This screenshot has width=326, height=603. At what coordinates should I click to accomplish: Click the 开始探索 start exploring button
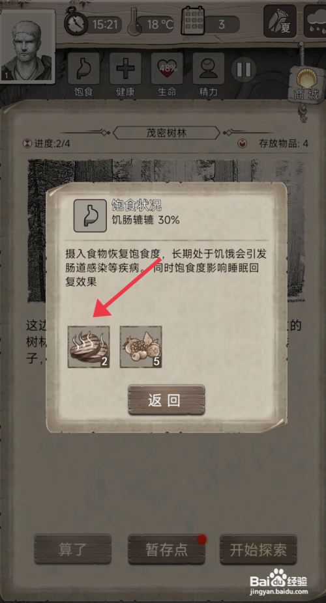pos(258,549)
